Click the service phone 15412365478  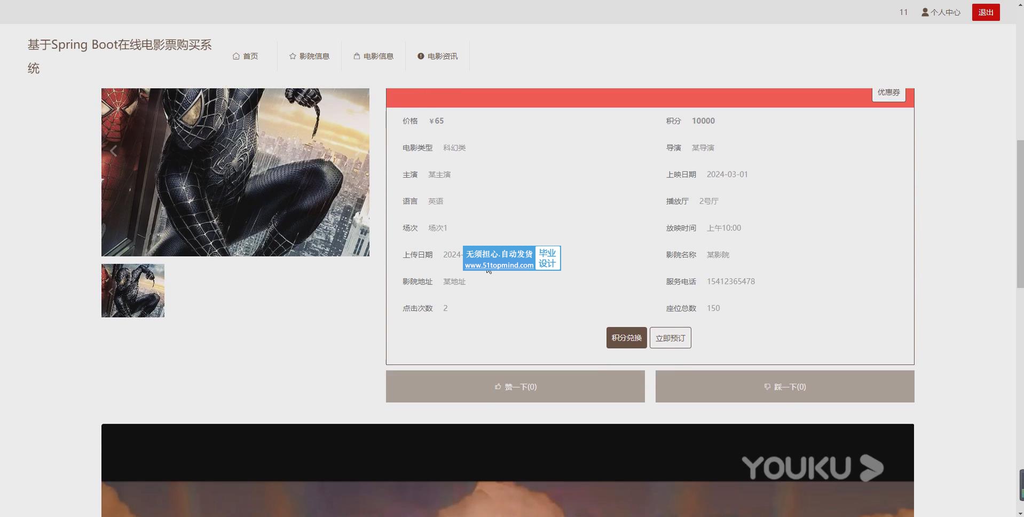(731, 281)
